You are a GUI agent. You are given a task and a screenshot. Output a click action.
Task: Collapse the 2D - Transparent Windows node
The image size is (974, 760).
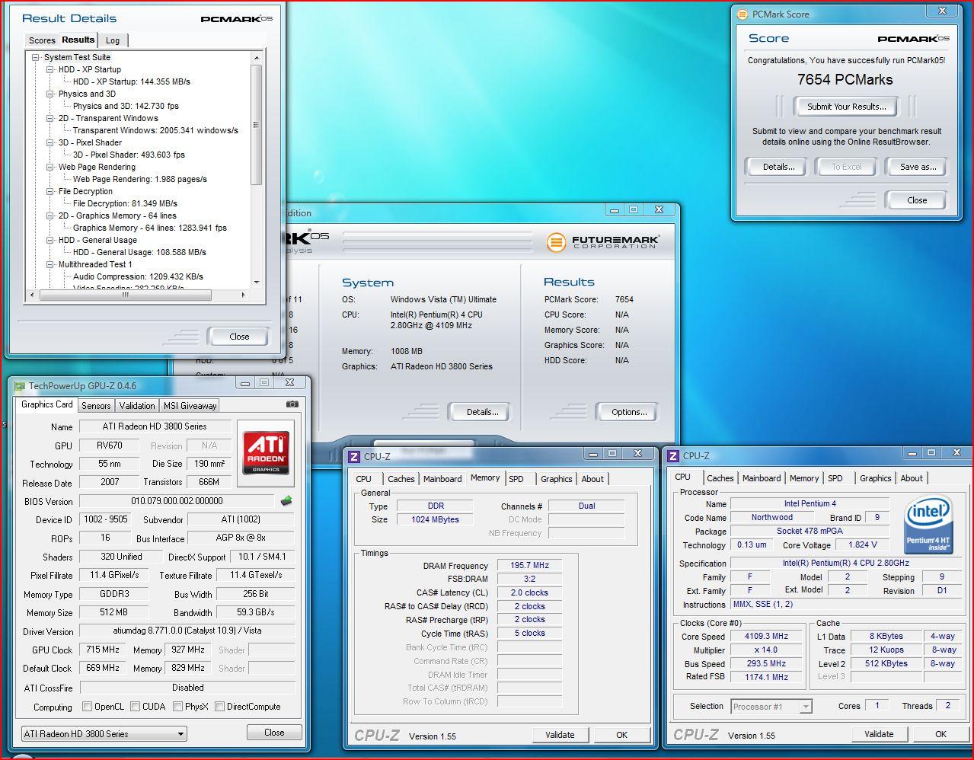click(x=50, y=118)
